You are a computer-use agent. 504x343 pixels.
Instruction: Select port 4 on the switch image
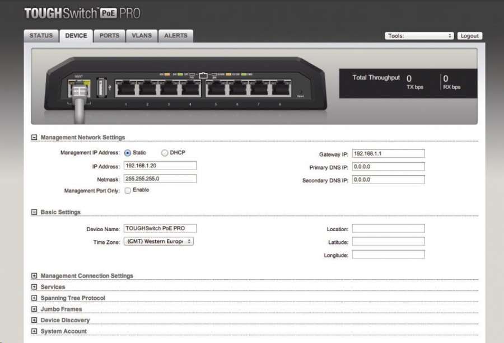[x=190, y=88]
